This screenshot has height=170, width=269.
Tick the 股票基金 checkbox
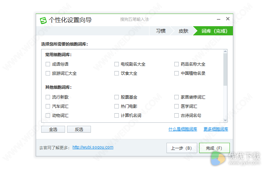coord(116,97)
